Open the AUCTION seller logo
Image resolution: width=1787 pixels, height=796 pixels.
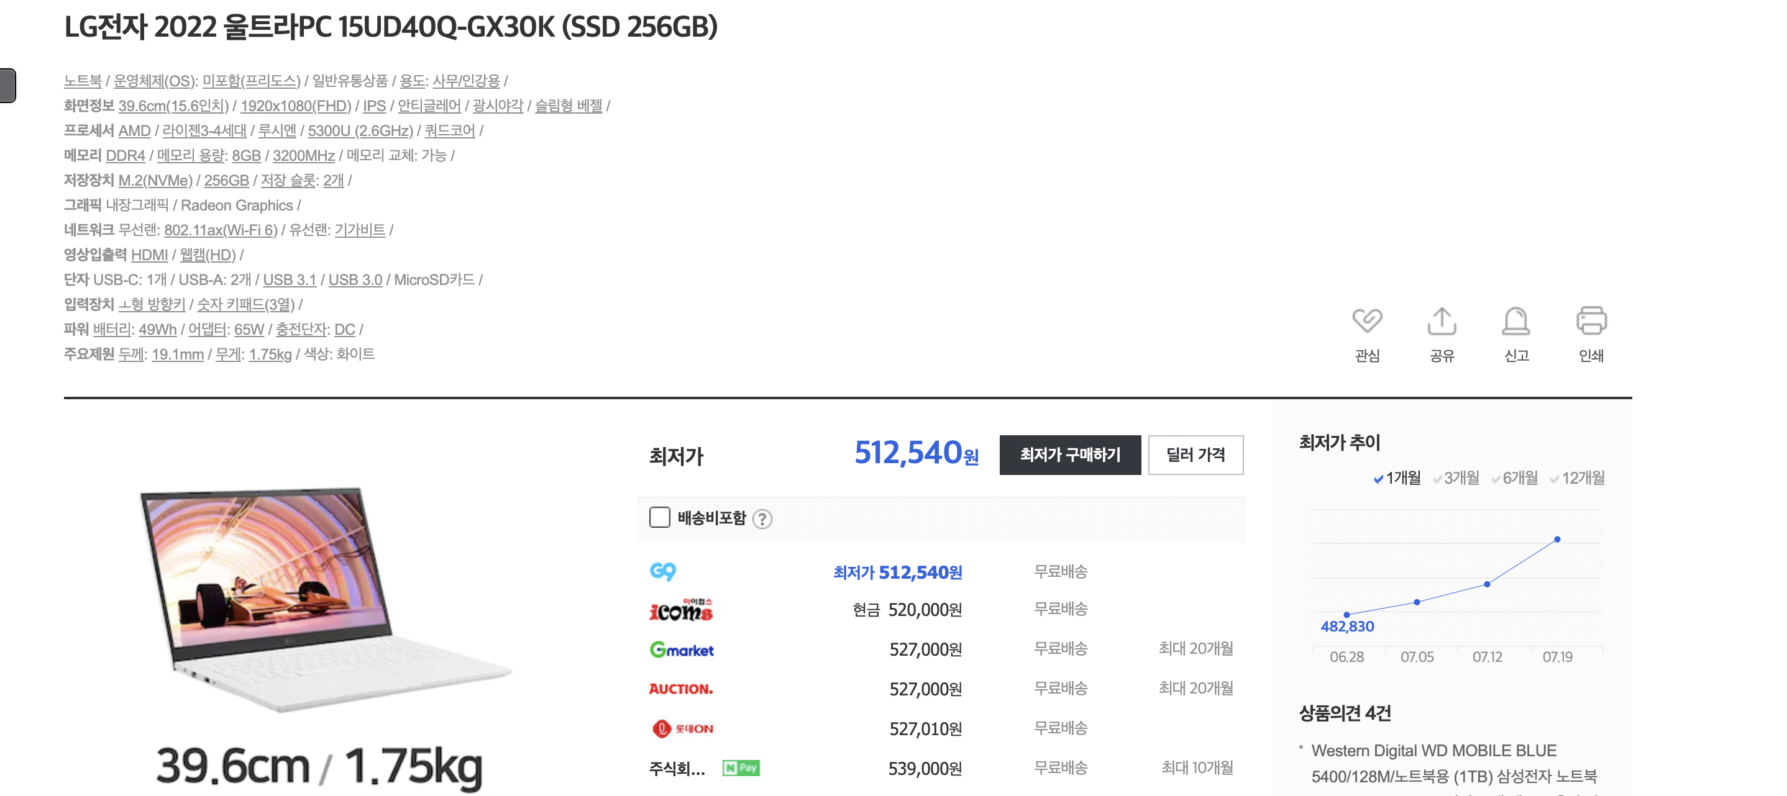pos(680,689)
